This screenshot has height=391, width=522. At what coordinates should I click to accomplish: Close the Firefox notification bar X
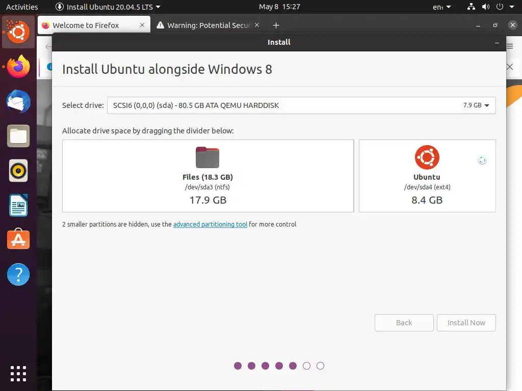[510, 67]
